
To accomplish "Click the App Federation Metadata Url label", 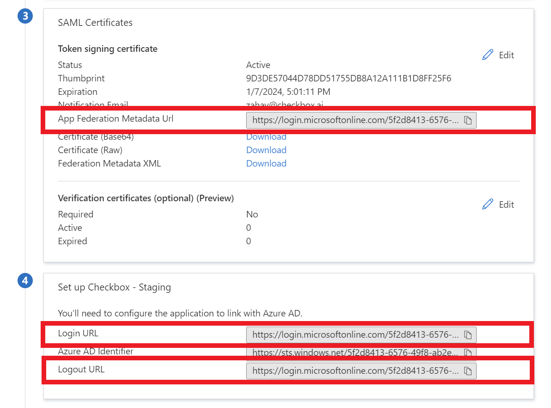I will (115, 118).
